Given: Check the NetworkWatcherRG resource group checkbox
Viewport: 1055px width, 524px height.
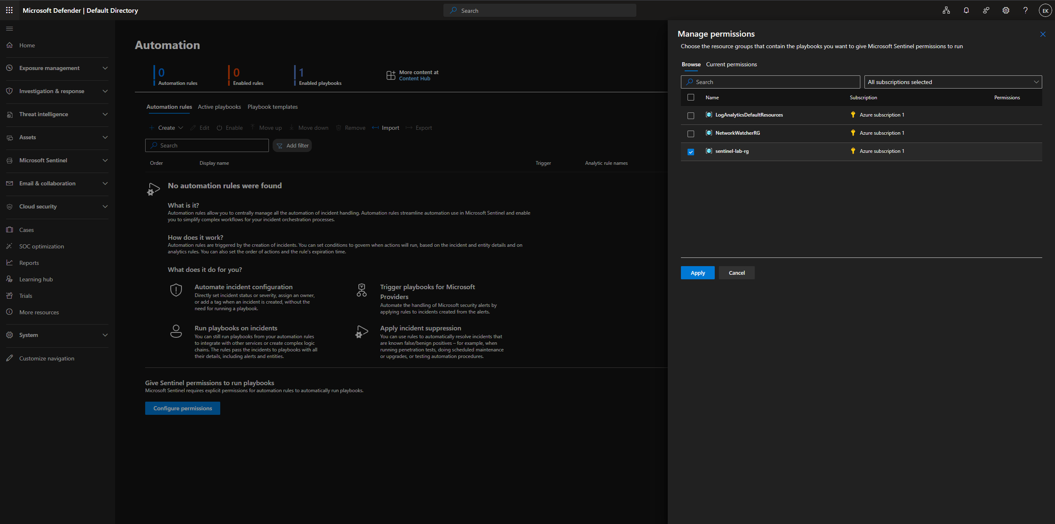Looking at the screenshot, I should 691,134.
